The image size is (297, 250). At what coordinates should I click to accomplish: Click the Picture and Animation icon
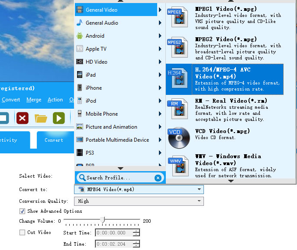tap(80, 127)
